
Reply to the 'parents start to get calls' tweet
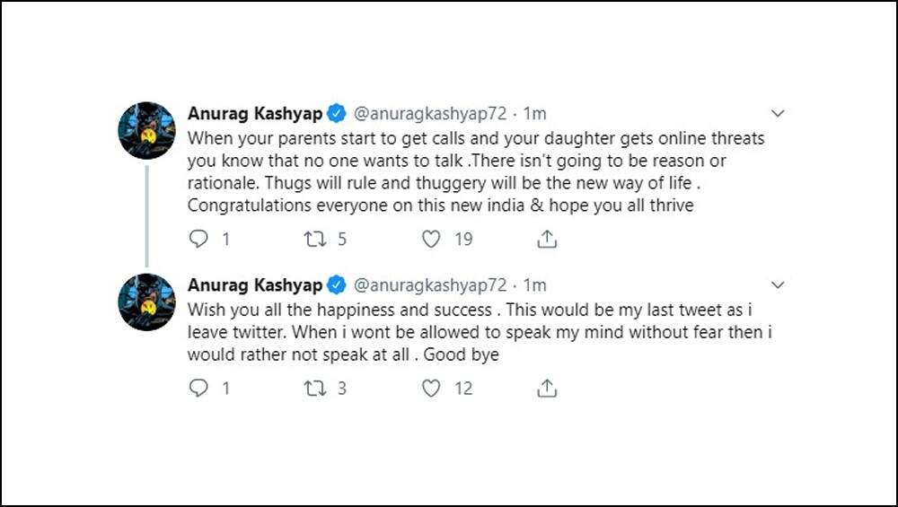(198, 239)
